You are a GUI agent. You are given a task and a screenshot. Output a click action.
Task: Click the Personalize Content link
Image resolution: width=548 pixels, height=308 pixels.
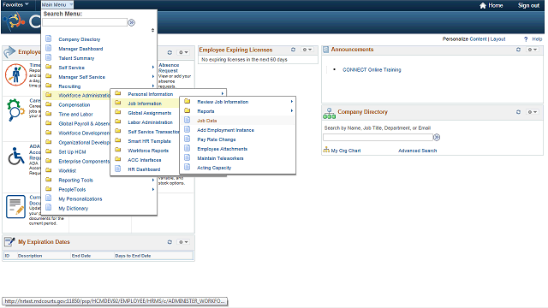point(464,39)
